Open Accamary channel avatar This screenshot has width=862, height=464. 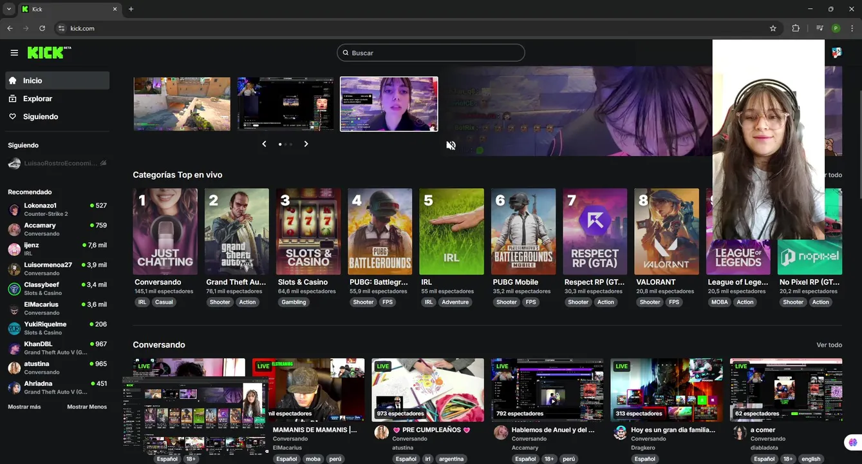click(x=14, y=229)
